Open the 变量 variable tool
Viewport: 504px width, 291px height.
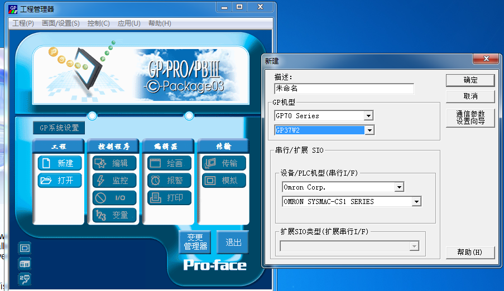point(114,215)
